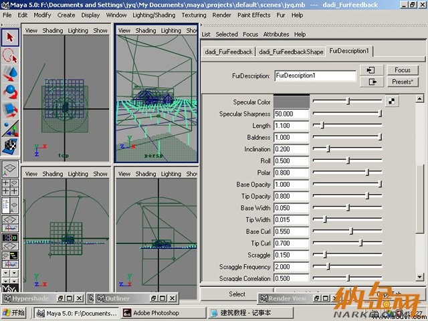Click checker map button beside Specular Color

392,101
